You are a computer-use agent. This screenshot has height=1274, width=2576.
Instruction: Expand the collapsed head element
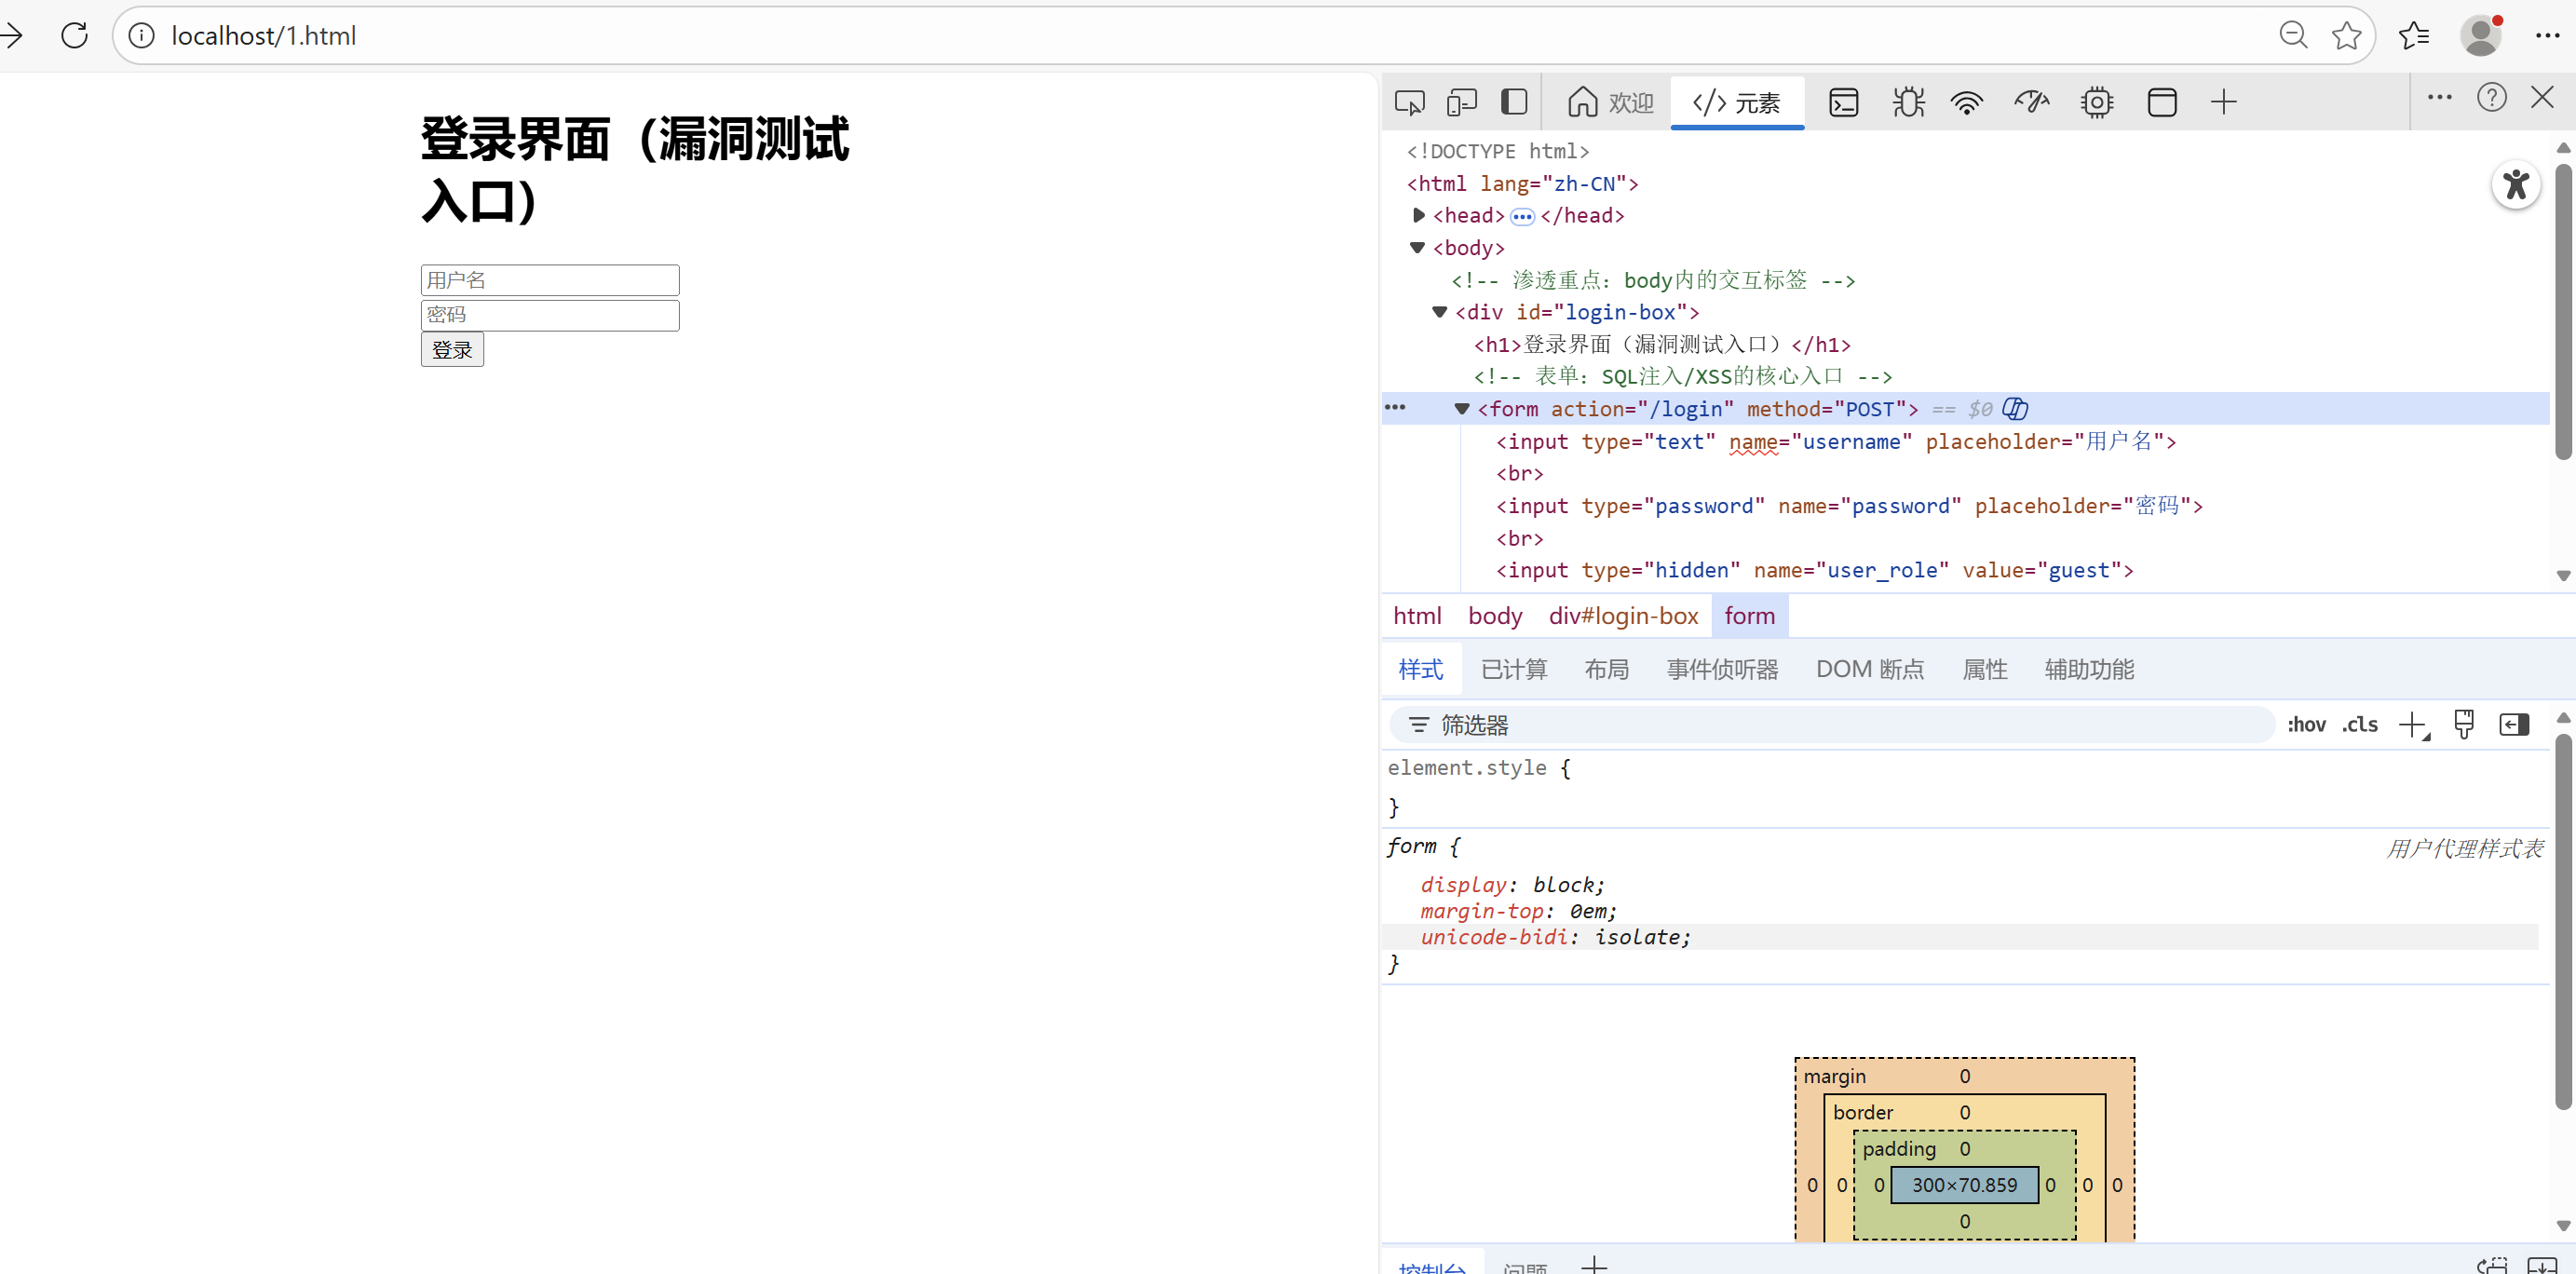click(1418, 216)
